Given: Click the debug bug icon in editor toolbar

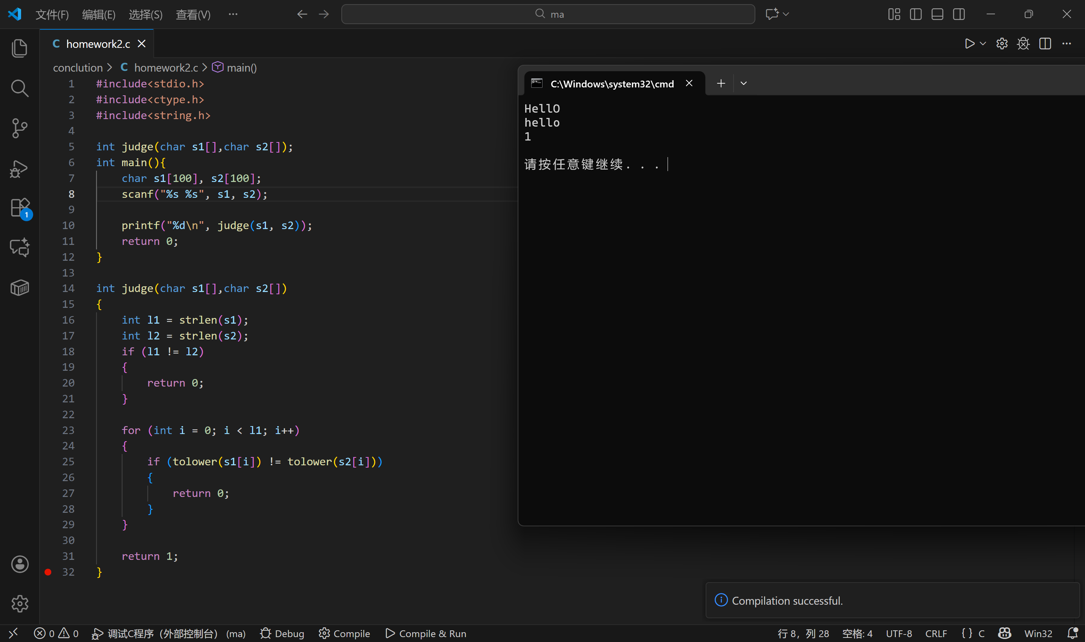Looking at the screenshot, I should [x=1023, y=44].
